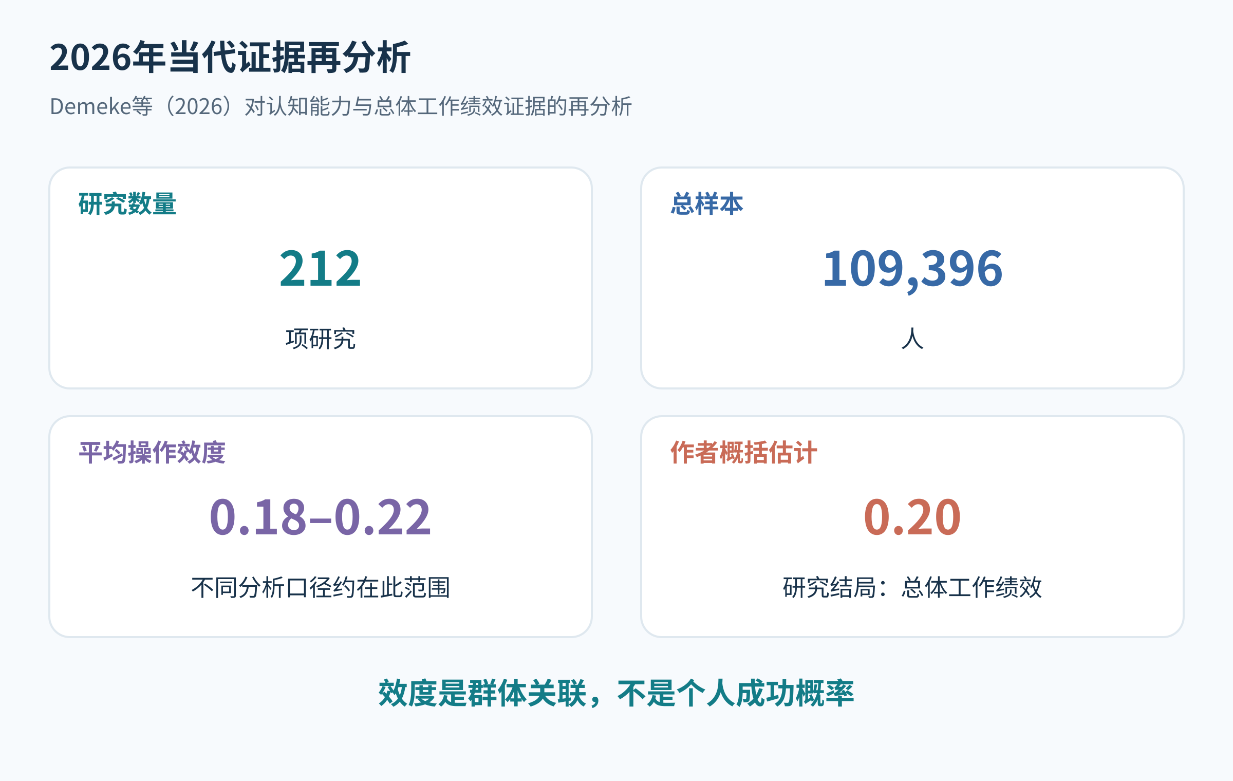Image resolution: width=1233 pixels, height=781 pixels.
Task: Select the 研究数量 card label
Action: pos(127,204)
